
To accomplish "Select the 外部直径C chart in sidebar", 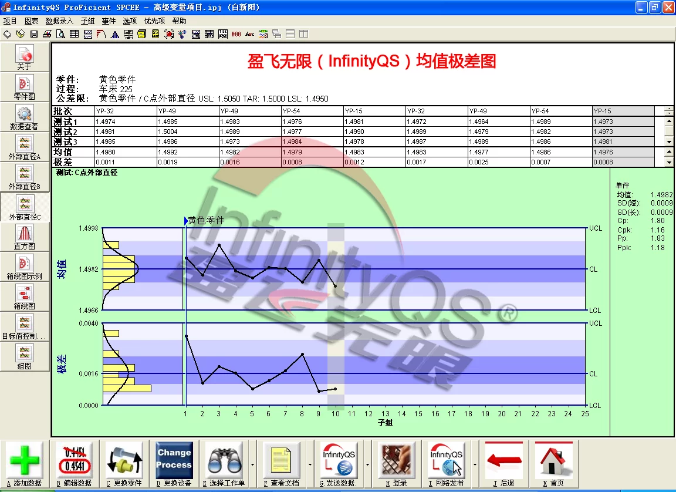I will click(x=25, y=207).
